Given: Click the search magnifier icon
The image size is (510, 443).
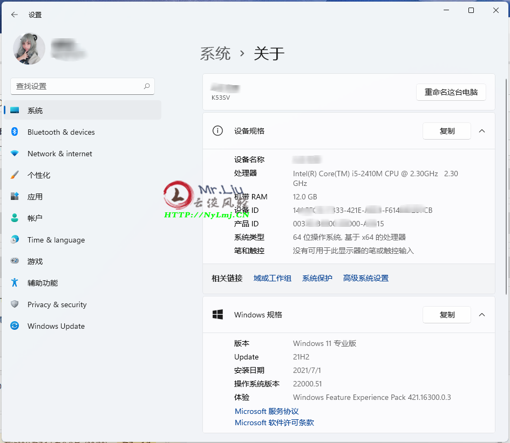Looking at the screenshot, I should (x=147, y=86).
